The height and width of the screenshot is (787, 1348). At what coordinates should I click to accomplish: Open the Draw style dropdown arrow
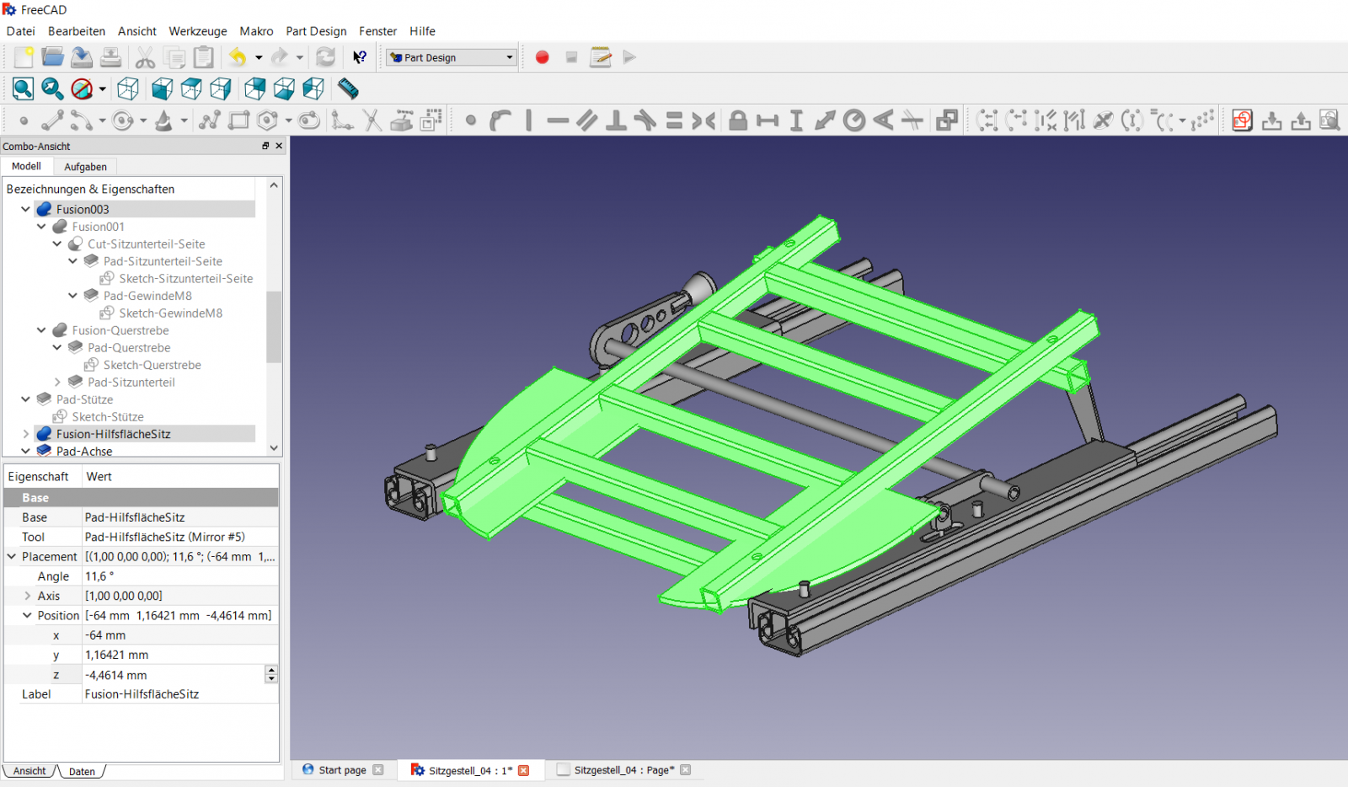(102, 88)
